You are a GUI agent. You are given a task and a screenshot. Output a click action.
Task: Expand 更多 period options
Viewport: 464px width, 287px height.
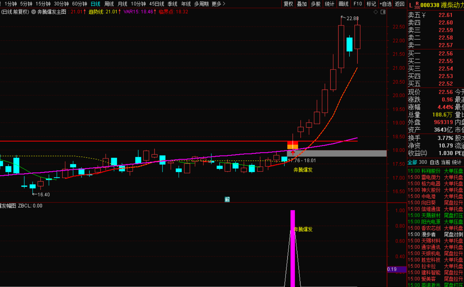pyautogui.click(x=218, y=4)
